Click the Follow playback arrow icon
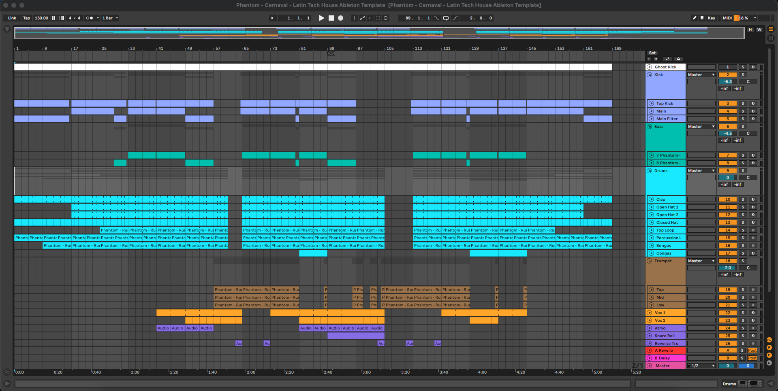 coord(273,18)
